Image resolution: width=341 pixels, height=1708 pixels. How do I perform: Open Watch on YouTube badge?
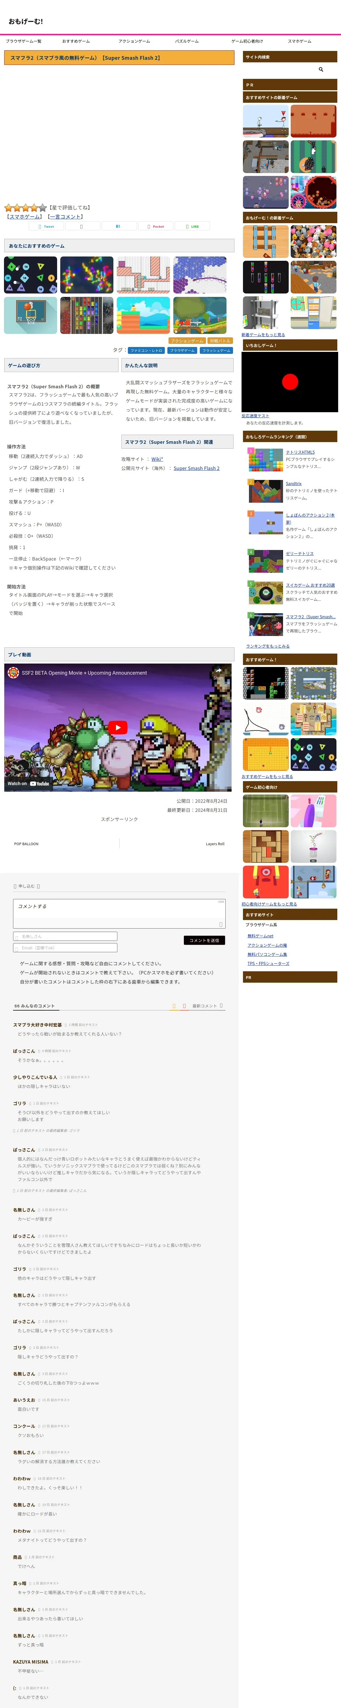point(28,783)
